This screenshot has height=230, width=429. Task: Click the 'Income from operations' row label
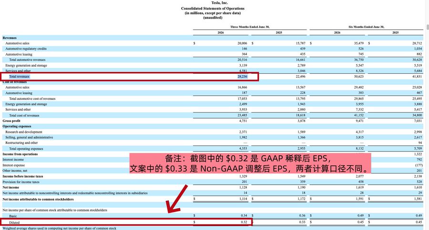point(20,154)
